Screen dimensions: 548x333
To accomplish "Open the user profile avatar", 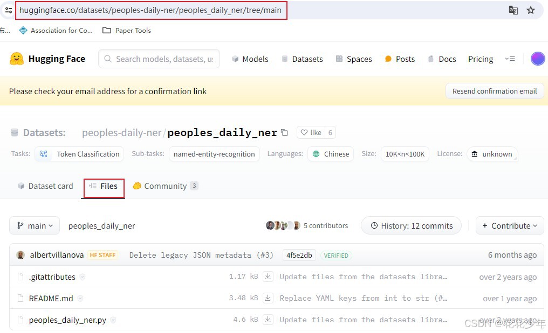I will pyautogui.click(x=537, y=59).
